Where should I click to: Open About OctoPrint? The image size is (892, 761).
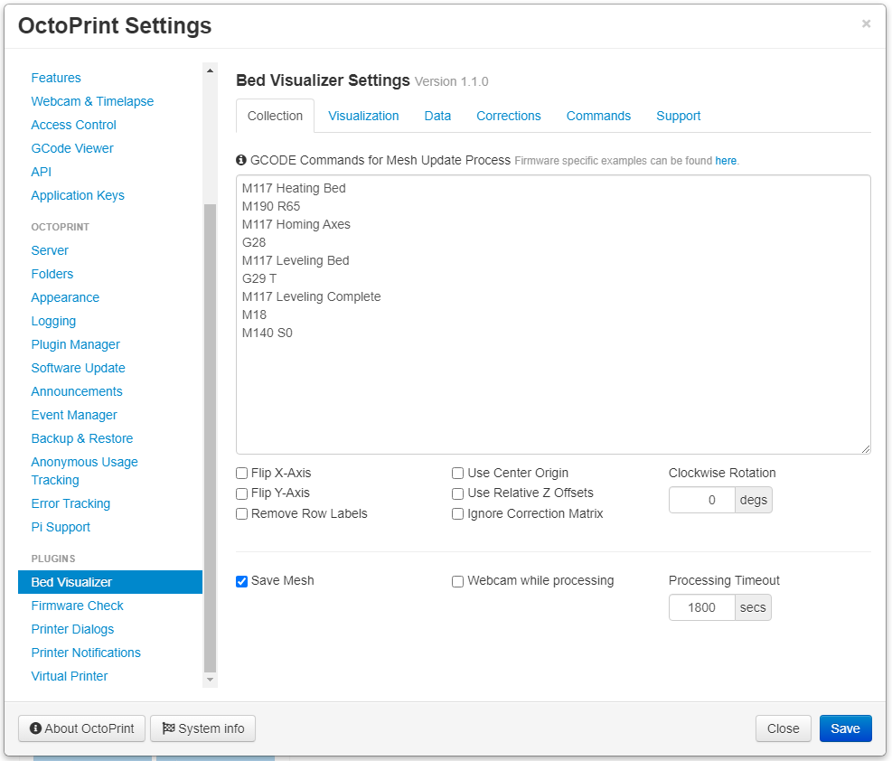pos(82,728)
